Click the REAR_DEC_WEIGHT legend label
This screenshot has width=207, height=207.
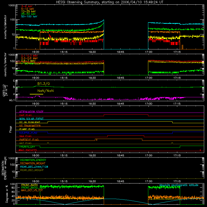(x=32, y=170)
